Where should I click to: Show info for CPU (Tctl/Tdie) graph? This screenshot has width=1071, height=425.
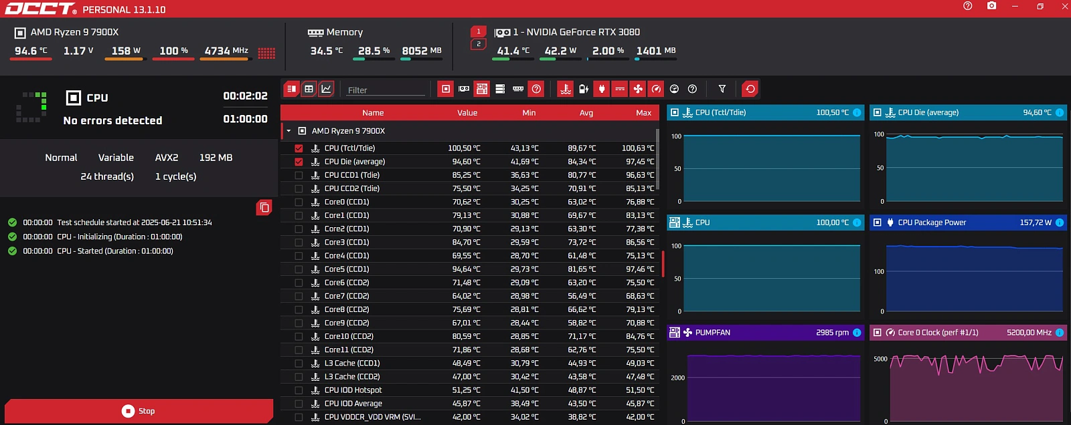857,112
